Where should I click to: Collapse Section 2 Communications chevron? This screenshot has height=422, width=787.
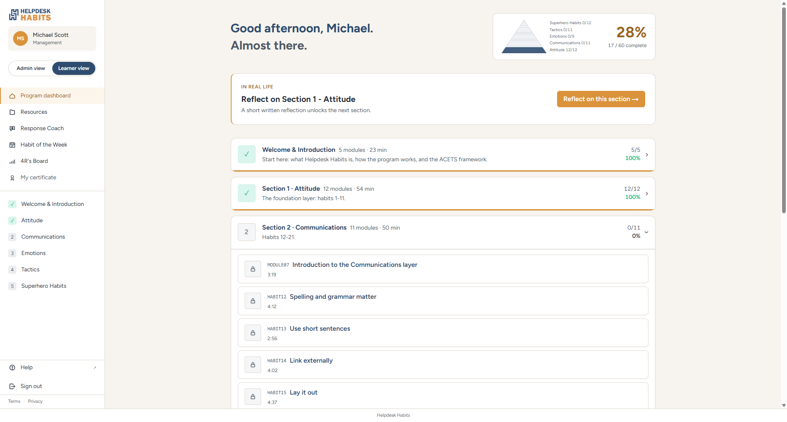click(x=646, y=232)
